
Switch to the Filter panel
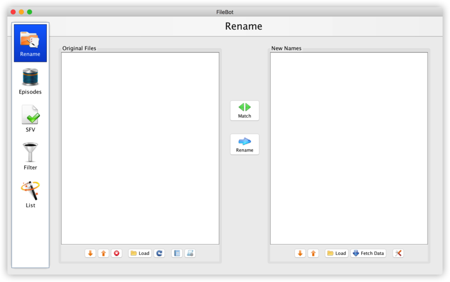(30, 156)
